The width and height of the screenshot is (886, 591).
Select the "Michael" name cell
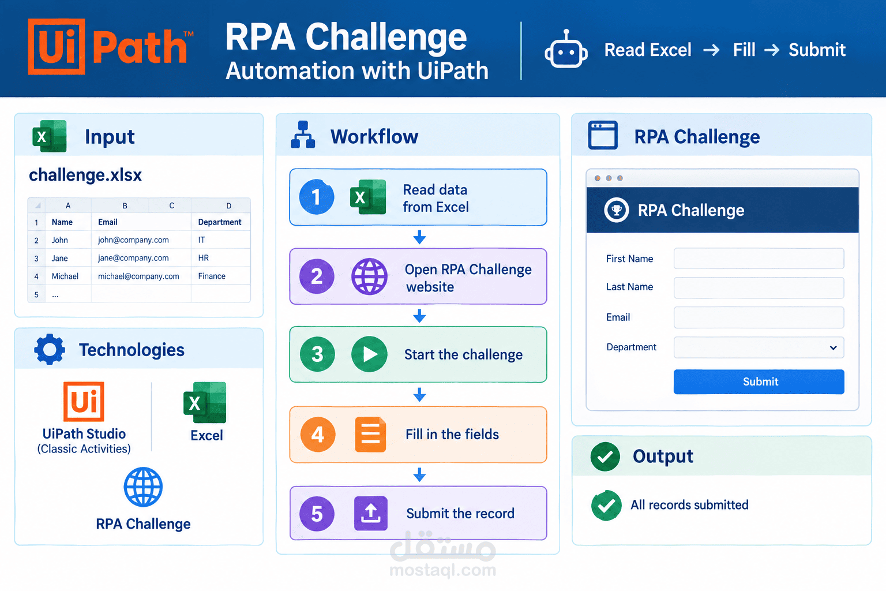coord(68,276)
